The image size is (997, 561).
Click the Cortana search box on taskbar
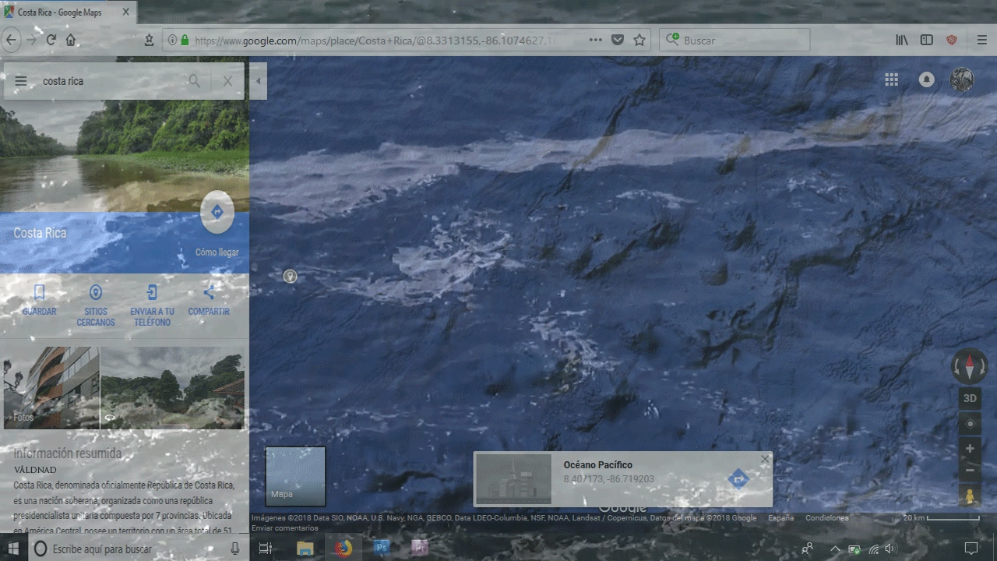pyautogui.click(x=139, y=549)
